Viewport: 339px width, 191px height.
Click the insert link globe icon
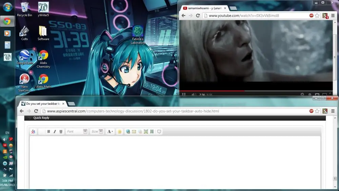(128, 132)
